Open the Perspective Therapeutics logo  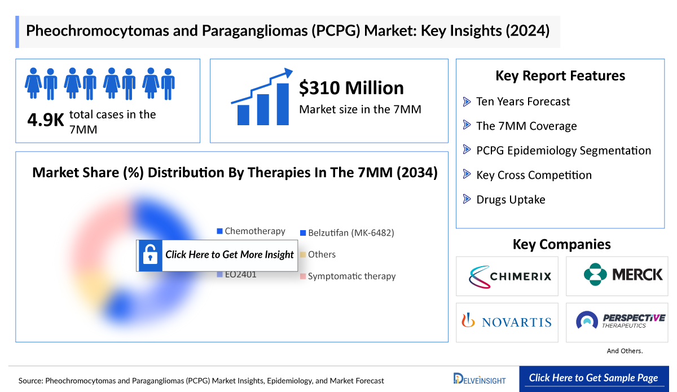(617, 322)
